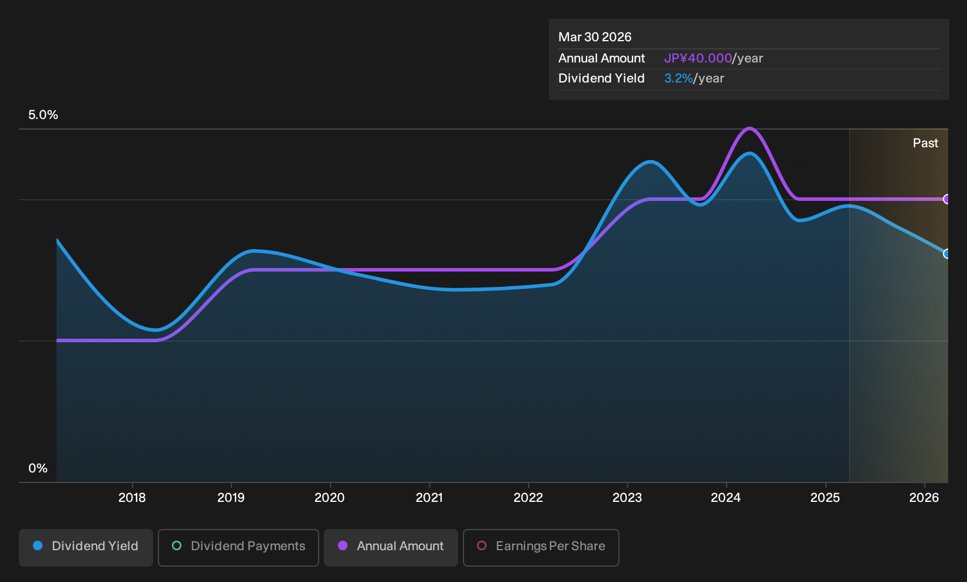Click the purple Annual Amount legend dot
The width and height of the screenshot is (967, 582).
343,545
